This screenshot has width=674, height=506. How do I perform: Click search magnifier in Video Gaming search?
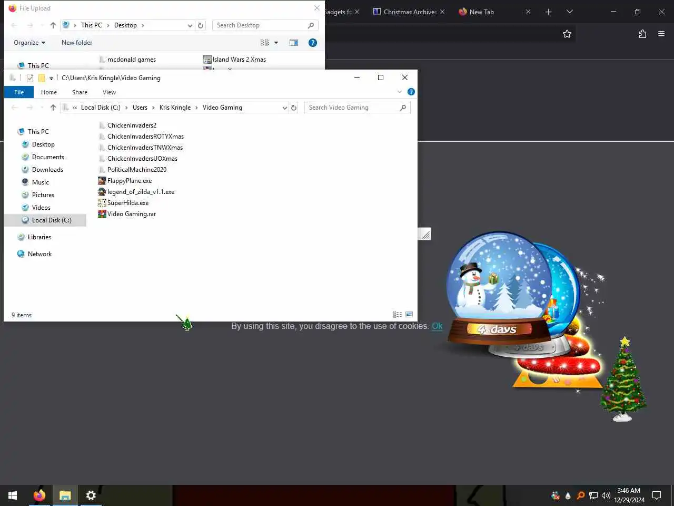(x=403, y=108)
